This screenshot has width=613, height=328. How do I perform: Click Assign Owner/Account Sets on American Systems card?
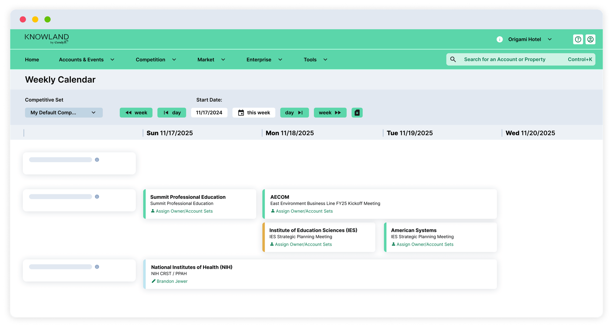pos(425,244)
